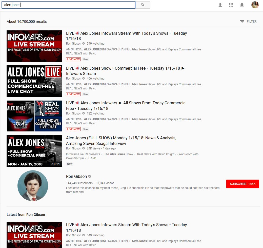The image size is (263, 248).
Task: Open the upload video icon
Action: click(220, 5)
